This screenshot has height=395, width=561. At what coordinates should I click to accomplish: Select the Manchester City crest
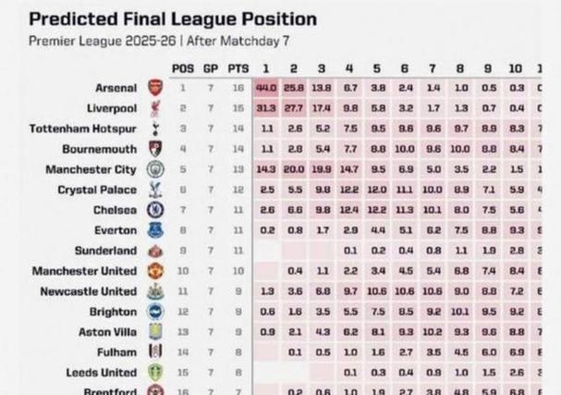click(x=154, y=169)
